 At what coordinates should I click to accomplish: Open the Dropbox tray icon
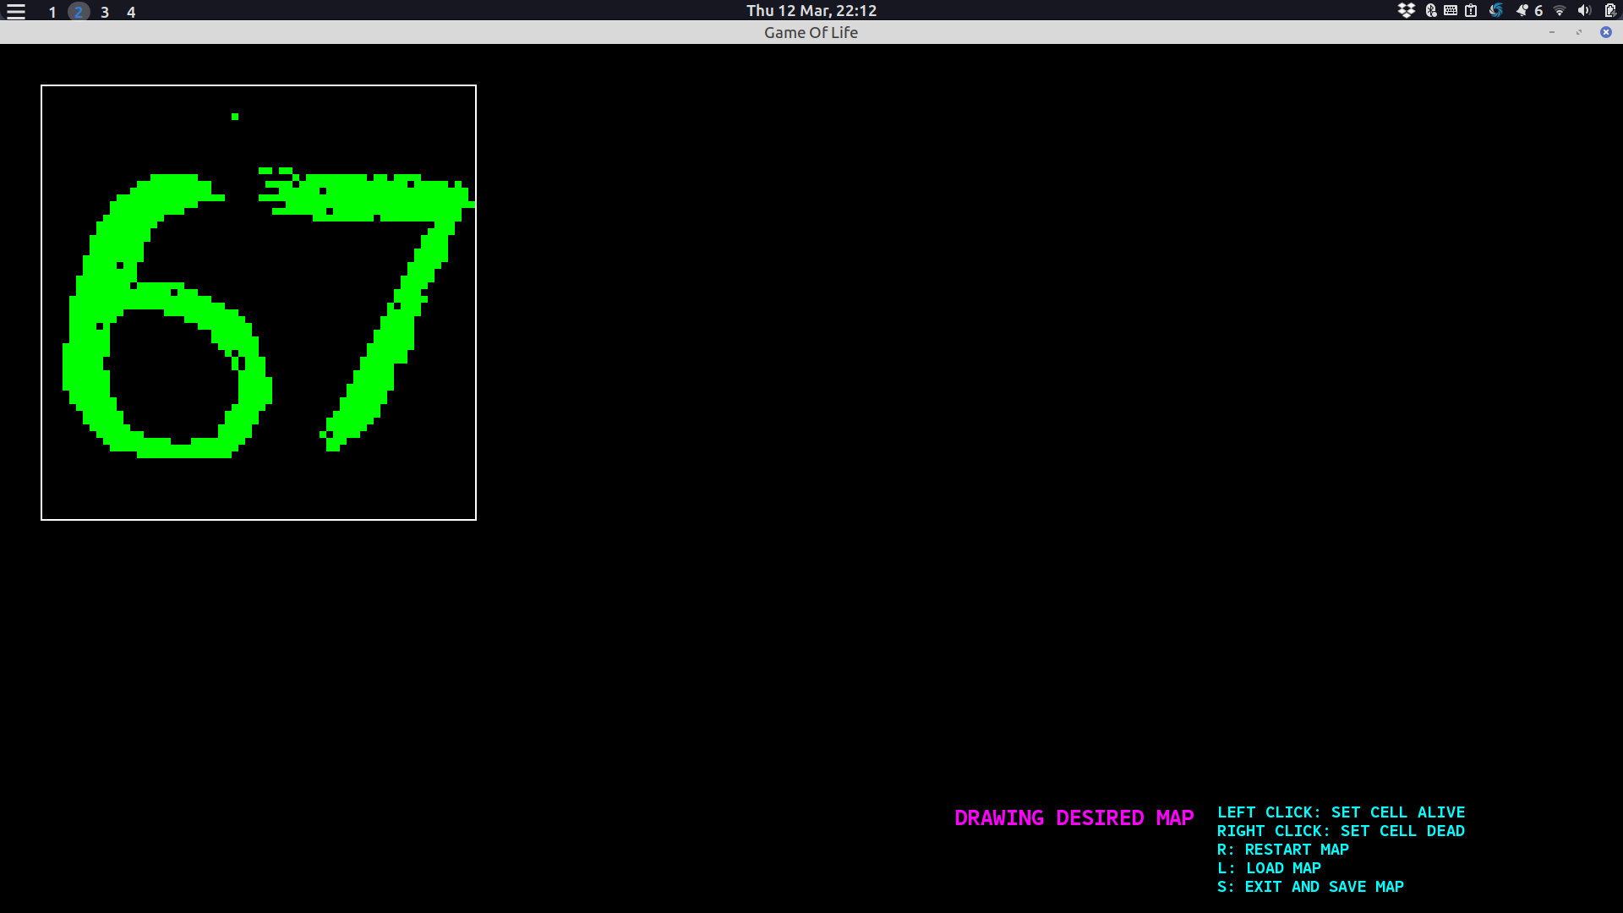pos(1407,10)
